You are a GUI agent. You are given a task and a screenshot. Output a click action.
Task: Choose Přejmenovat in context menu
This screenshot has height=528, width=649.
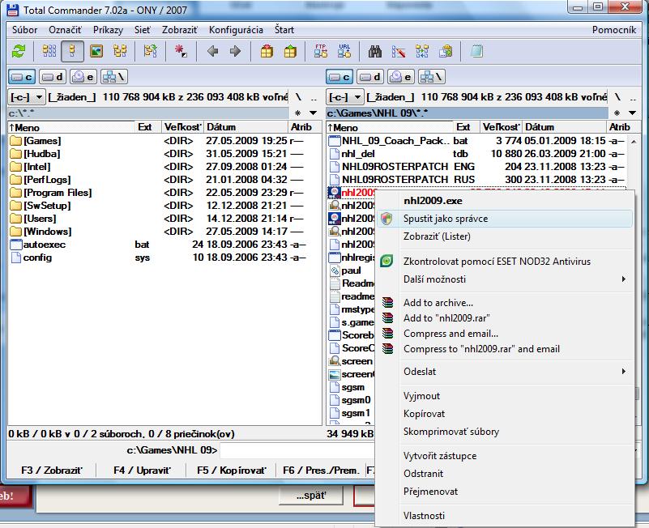pos(505,492)
